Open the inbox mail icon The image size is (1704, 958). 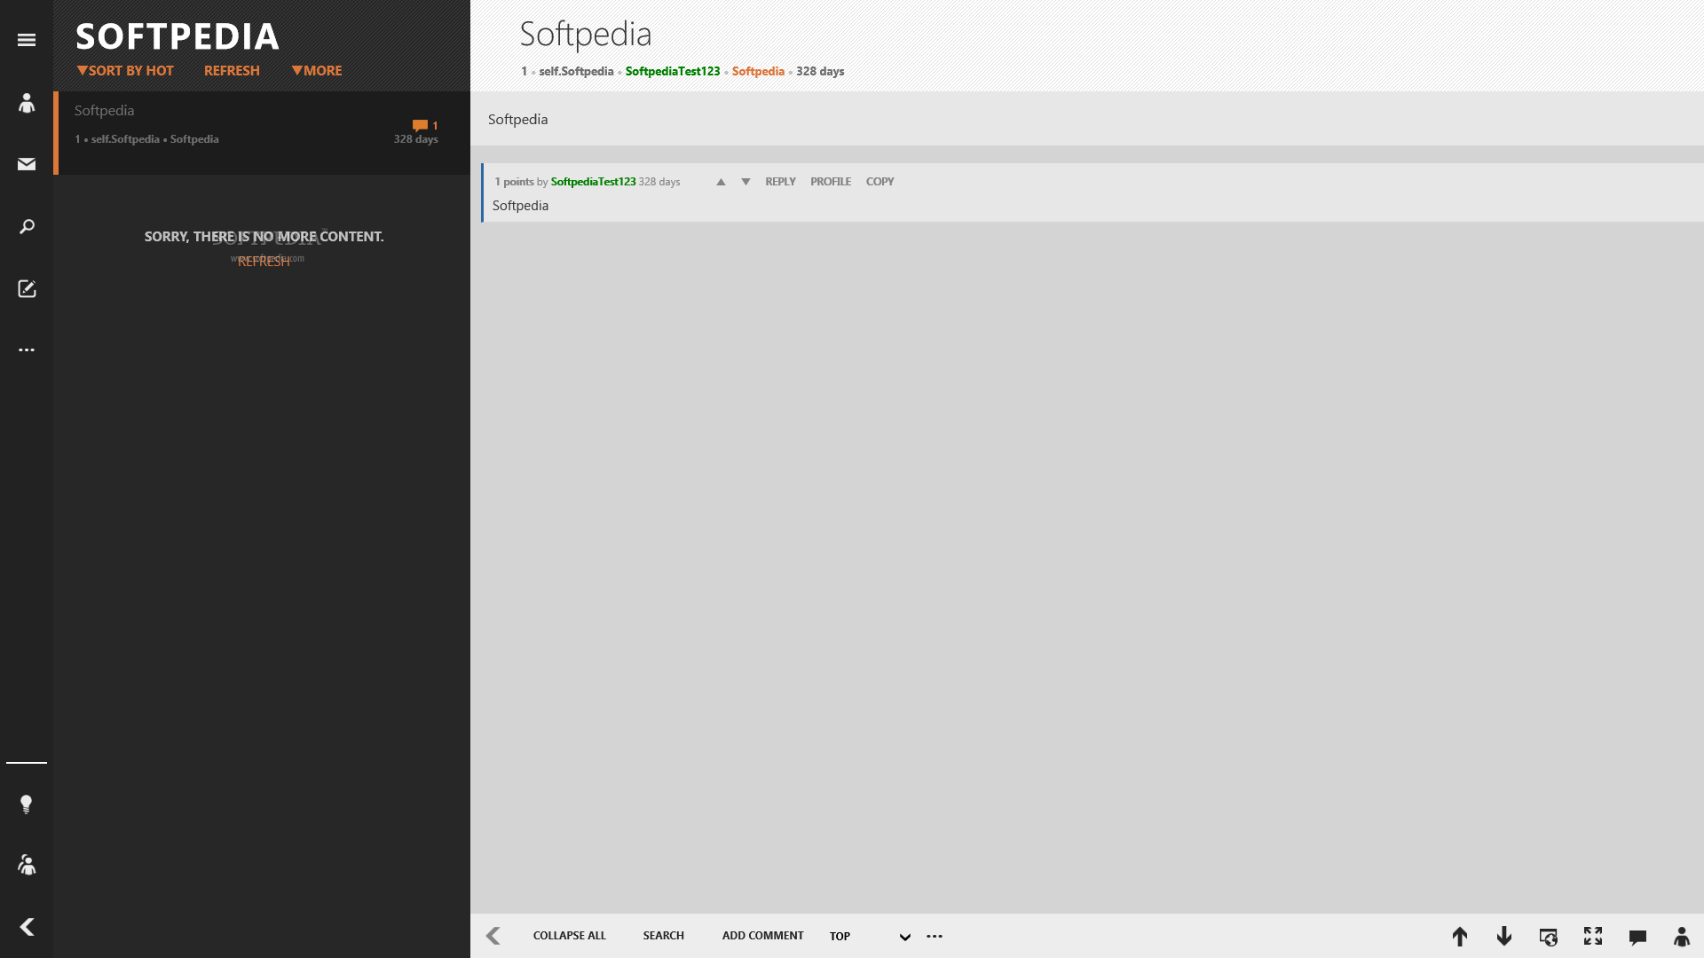(27, 164)
